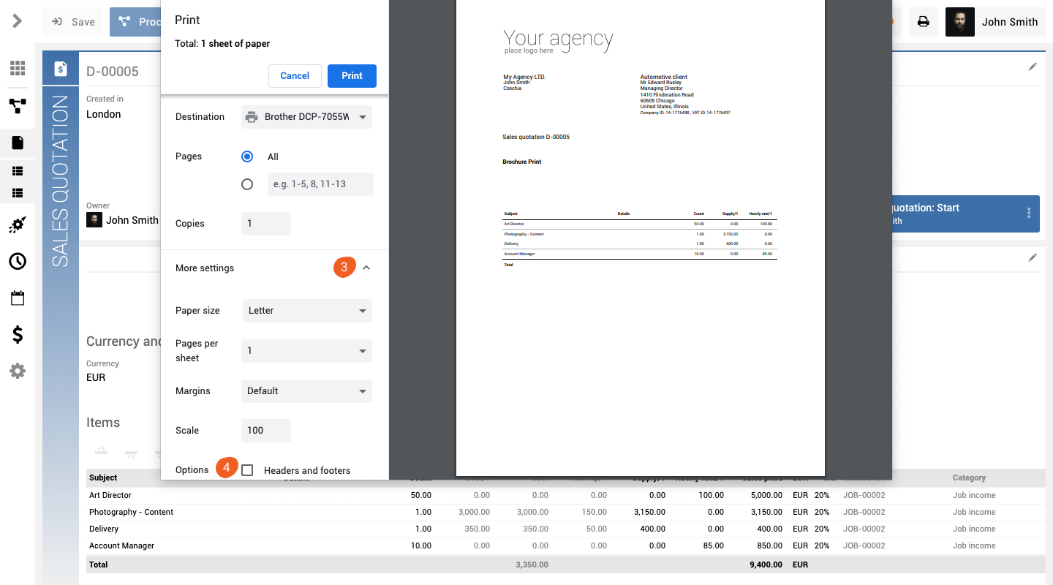
Task: Open the upper list icon in sidebar
Action: pyautogui.click(x=18, y=171)
